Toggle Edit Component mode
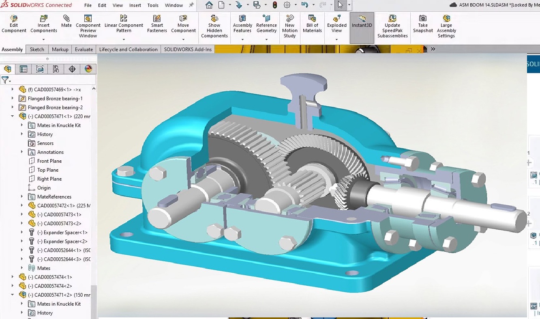Image resolution: width=540 pixels, height=319 pixels. coord(14,24)
